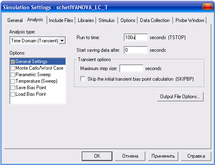Toggle Skip the initial transient bias point checkbox

[83, 79]
